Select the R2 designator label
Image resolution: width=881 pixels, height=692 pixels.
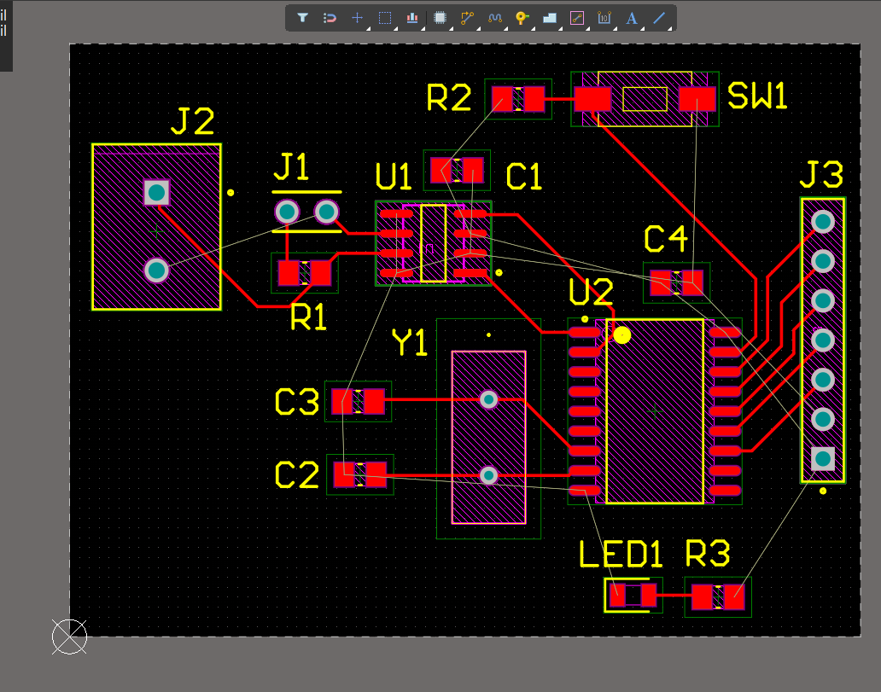pyautogui.click(x=449, y=98)
